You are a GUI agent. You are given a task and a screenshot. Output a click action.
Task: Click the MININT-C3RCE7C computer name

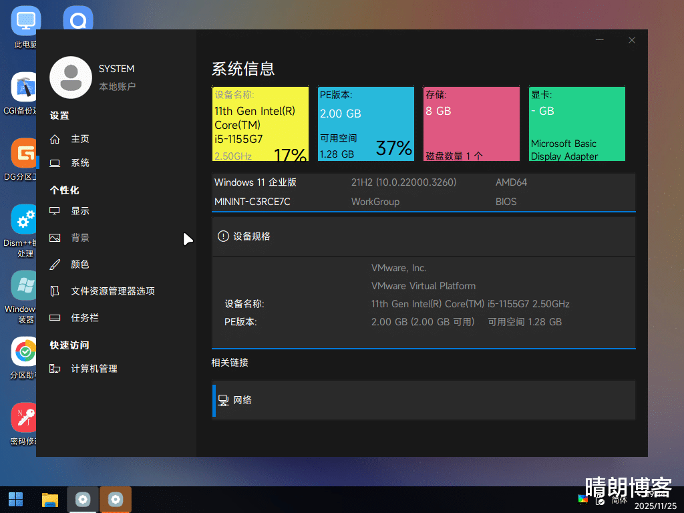(252, 202)
